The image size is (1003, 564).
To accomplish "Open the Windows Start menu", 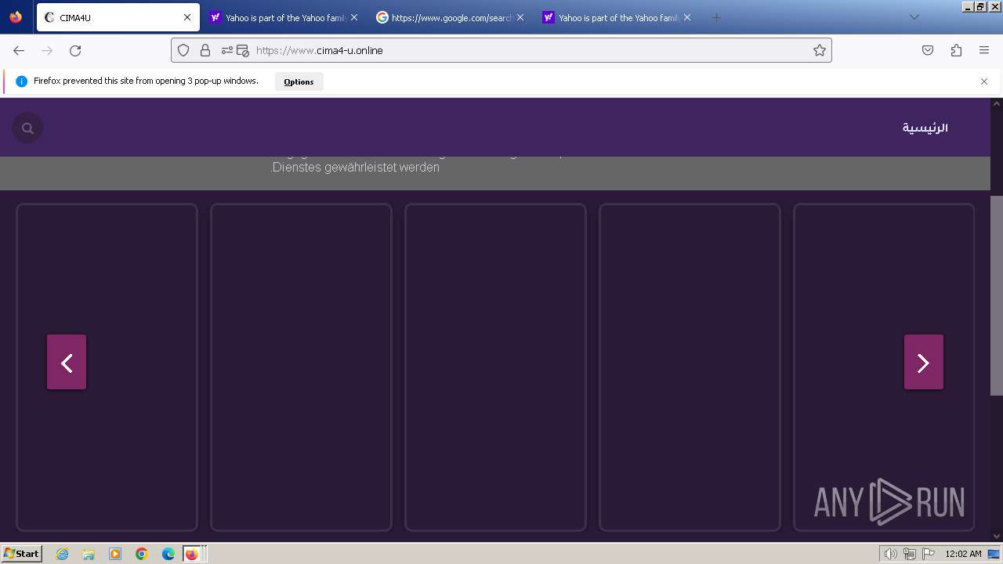I will tap(21, 554).
